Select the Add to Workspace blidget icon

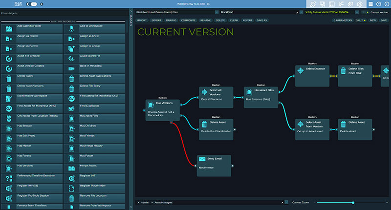click(71, 29)
